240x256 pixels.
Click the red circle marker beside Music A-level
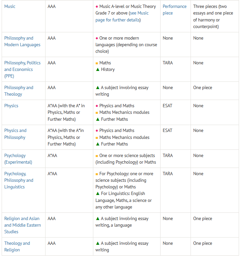97,7
